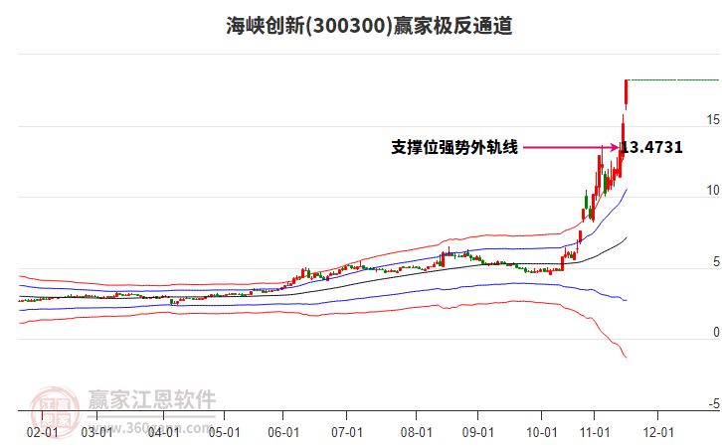
Task: Select the 支撑位强势外轨线 annotation label
Action: [x=454, y=147]
